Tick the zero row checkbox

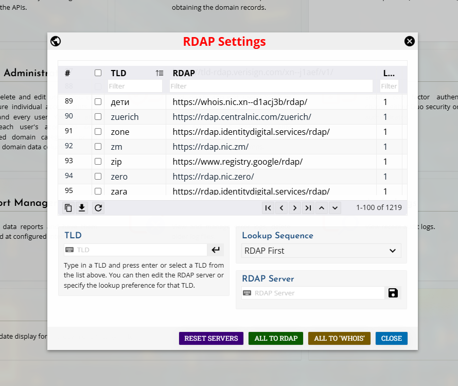point(98,176)
